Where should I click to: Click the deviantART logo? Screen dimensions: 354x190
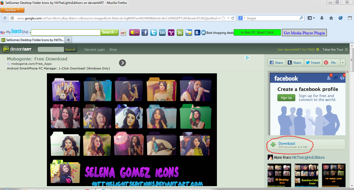17,49
